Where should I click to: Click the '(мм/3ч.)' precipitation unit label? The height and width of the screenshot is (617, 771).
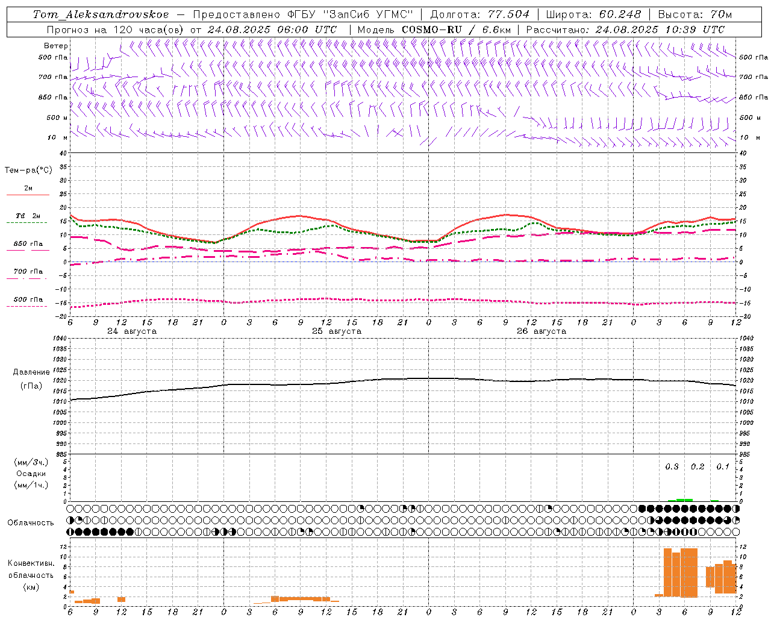tap(31, 462)
